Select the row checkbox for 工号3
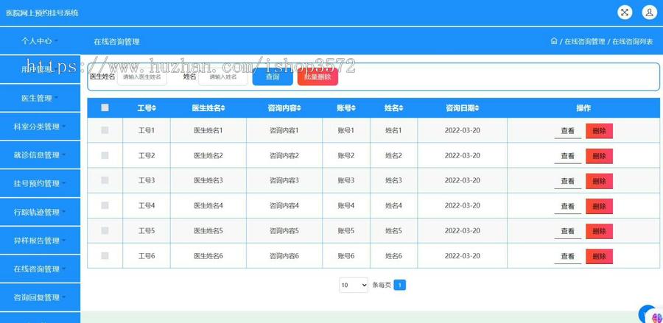663x323 pixels. (105, 180)
